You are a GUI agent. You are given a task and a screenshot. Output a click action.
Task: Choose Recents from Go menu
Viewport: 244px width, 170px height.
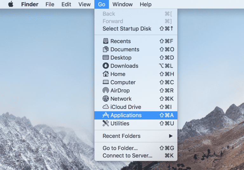tap(136, 41)
